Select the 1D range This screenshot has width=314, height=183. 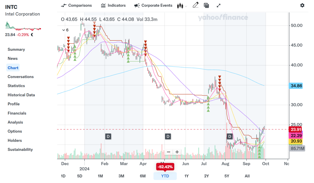[x=63, y=176]
